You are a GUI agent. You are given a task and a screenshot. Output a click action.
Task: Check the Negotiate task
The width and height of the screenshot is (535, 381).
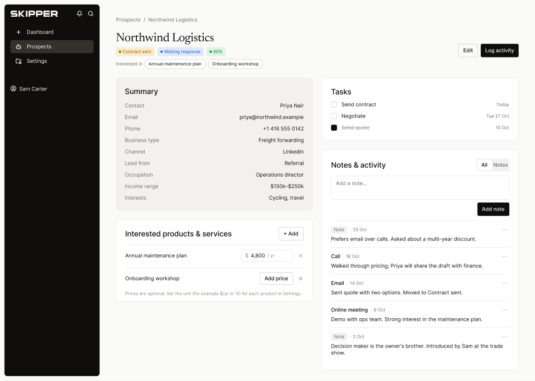334,116
